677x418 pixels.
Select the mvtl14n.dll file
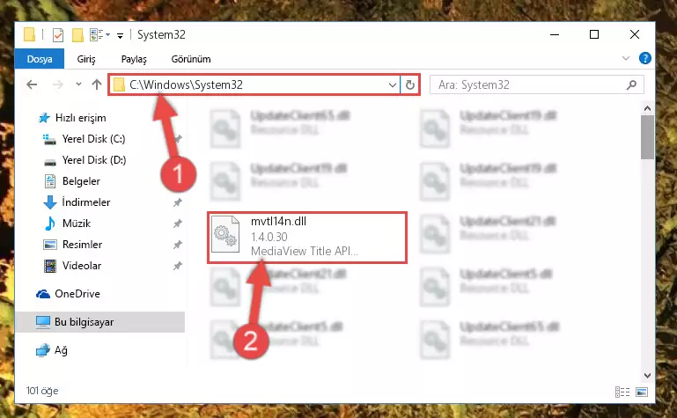307,237
